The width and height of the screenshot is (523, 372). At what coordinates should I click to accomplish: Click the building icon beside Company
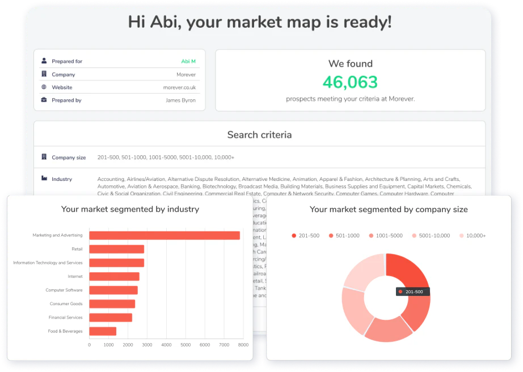pos(44,74)
